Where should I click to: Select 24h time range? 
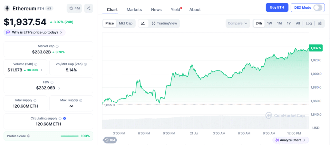click(259, 23)
